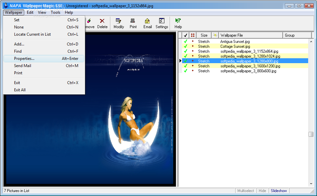Click red diamond for softpedia_wallpaper_3_1600x1200.jpg
The height and width of the screenshot is (196, 317).
coord(193,65)
